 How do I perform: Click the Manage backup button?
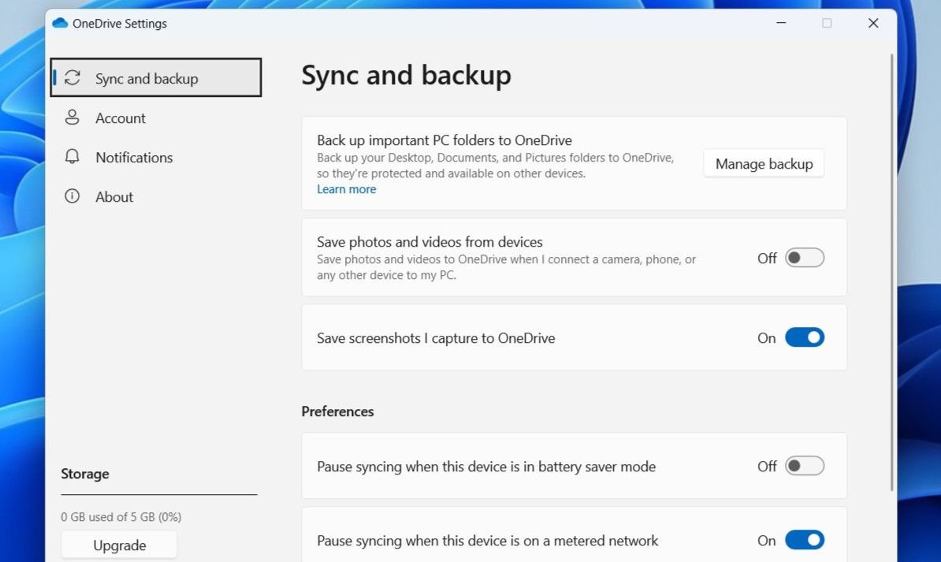[763, 163]
